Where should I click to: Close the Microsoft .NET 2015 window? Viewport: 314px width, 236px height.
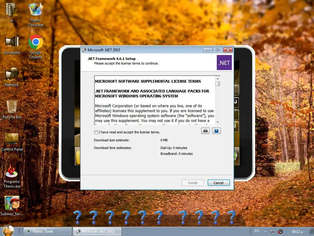228,50
